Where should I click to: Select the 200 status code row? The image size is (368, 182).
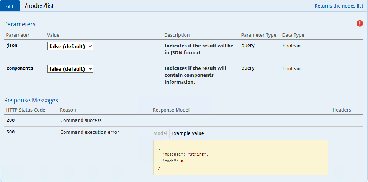point(184,120)
